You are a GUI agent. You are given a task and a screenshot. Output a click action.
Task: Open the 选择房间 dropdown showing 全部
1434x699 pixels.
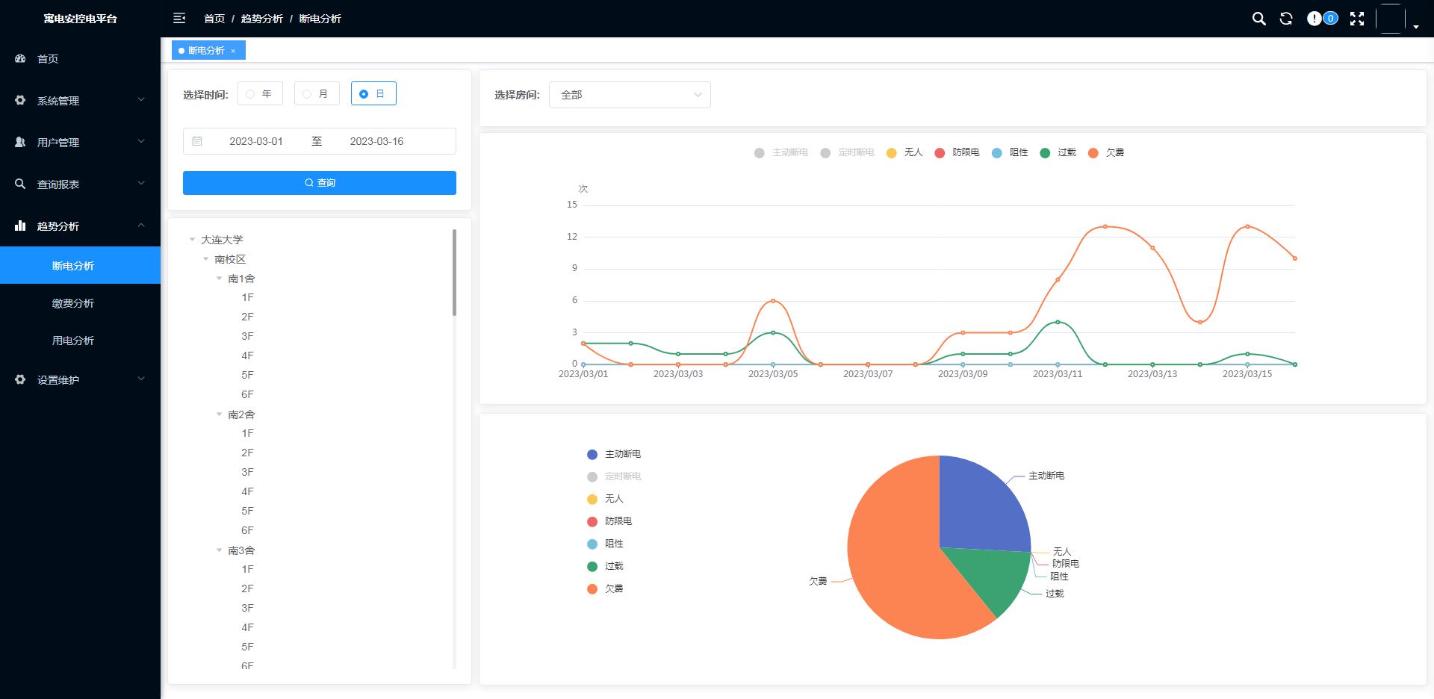630,95
